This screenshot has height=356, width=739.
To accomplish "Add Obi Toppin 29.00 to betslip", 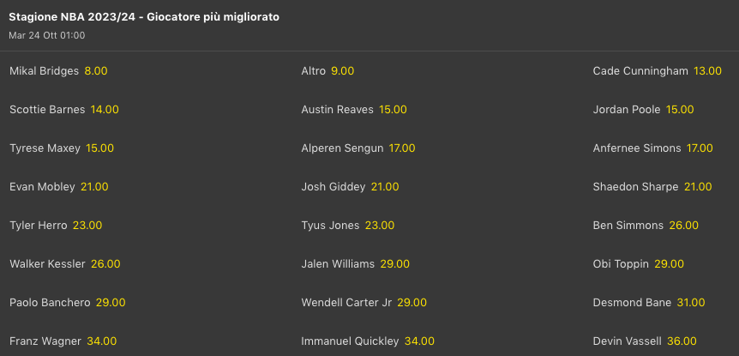I will tap(669, 264).
